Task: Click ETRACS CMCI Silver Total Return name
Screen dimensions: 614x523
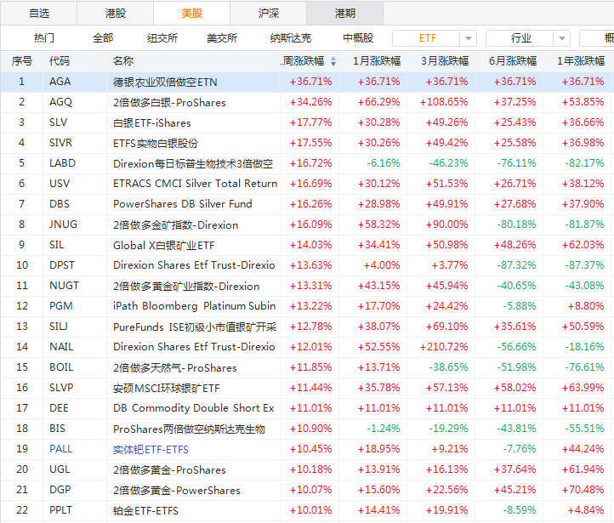Action: coord(195,183)
